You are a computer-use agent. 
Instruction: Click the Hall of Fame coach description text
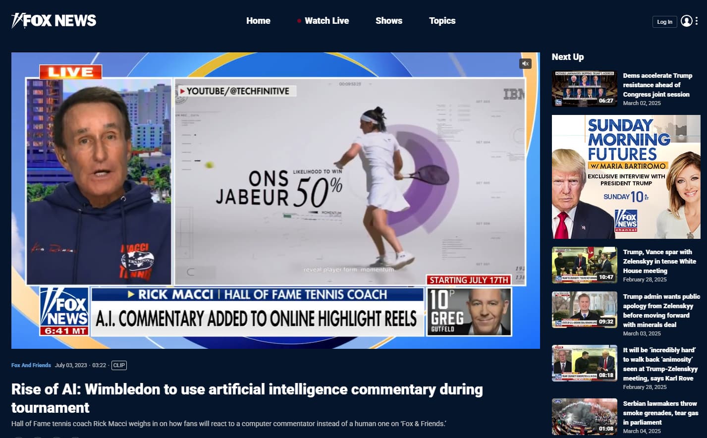pos(229,424)
